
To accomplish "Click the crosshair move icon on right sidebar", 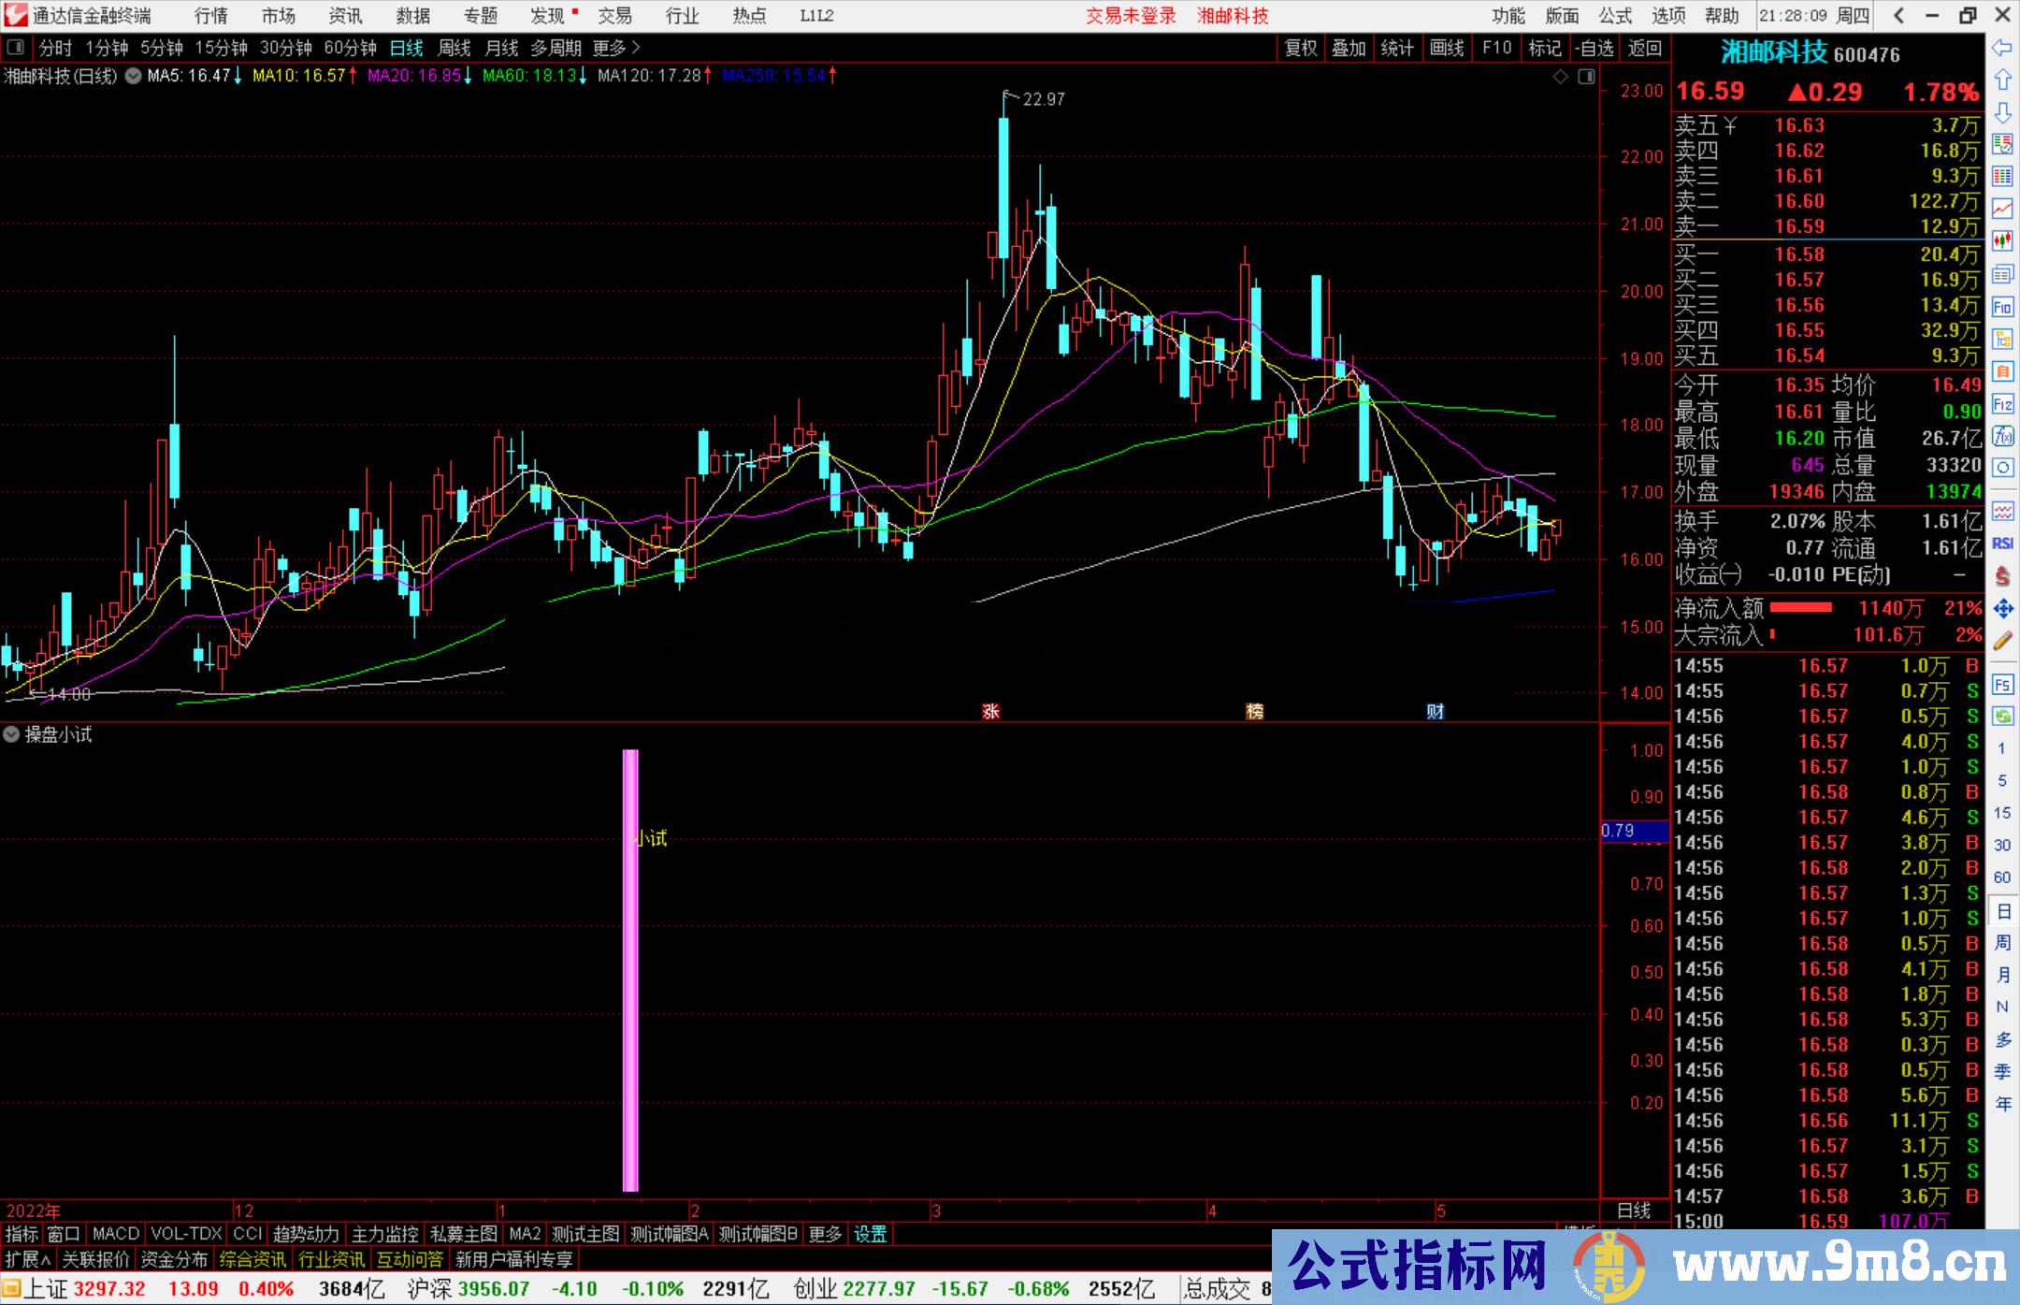I will tap(2003, 606).
